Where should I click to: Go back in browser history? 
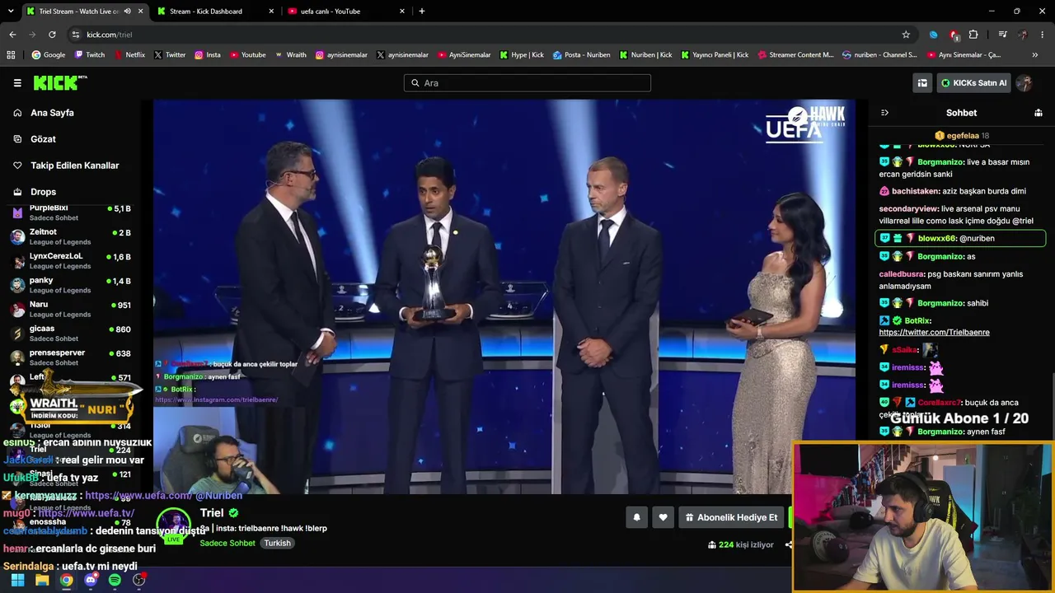(x=12, y=35)
